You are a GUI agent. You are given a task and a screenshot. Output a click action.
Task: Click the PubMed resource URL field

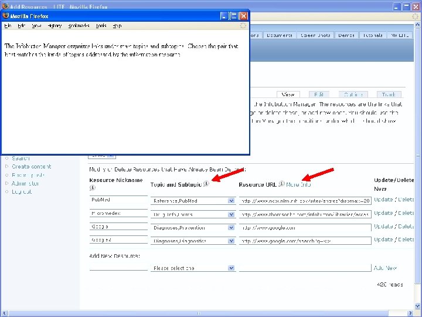pos(305,201)
